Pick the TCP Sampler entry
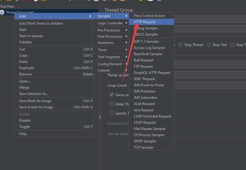Screen dimensions: 246x170 click(x=144, y=147)
